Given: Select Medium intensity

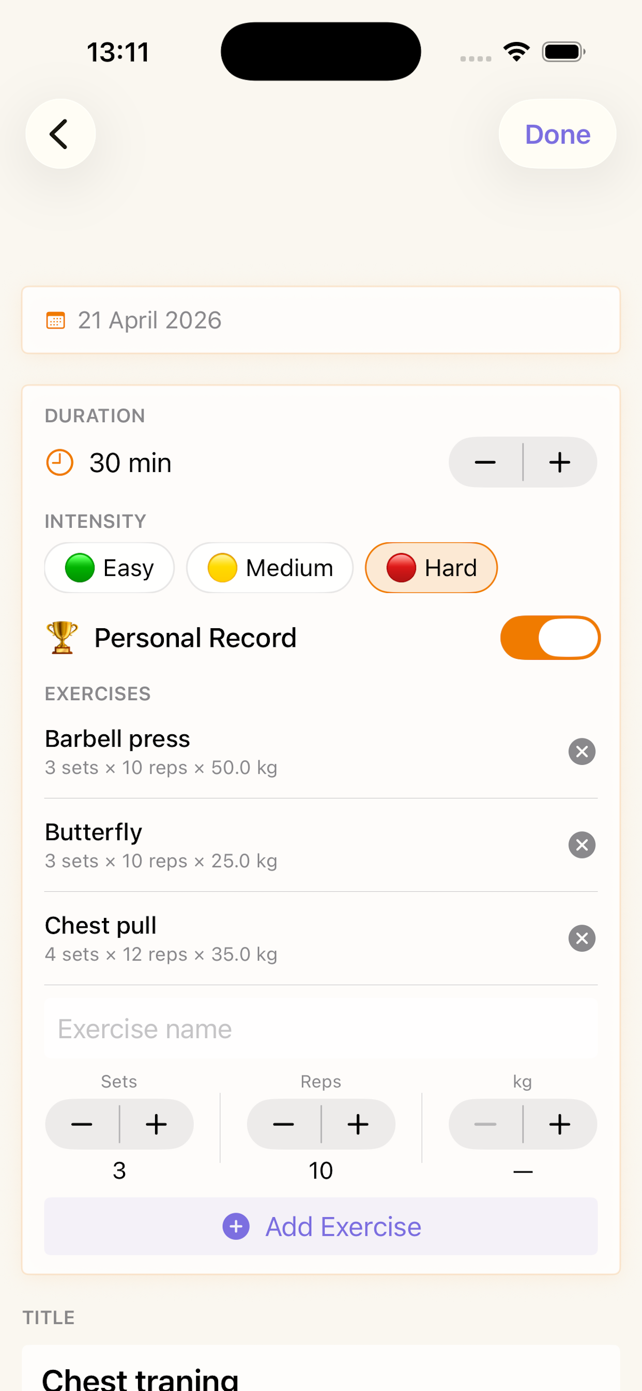Looking at the screenshot, I should tap(270, 568).
